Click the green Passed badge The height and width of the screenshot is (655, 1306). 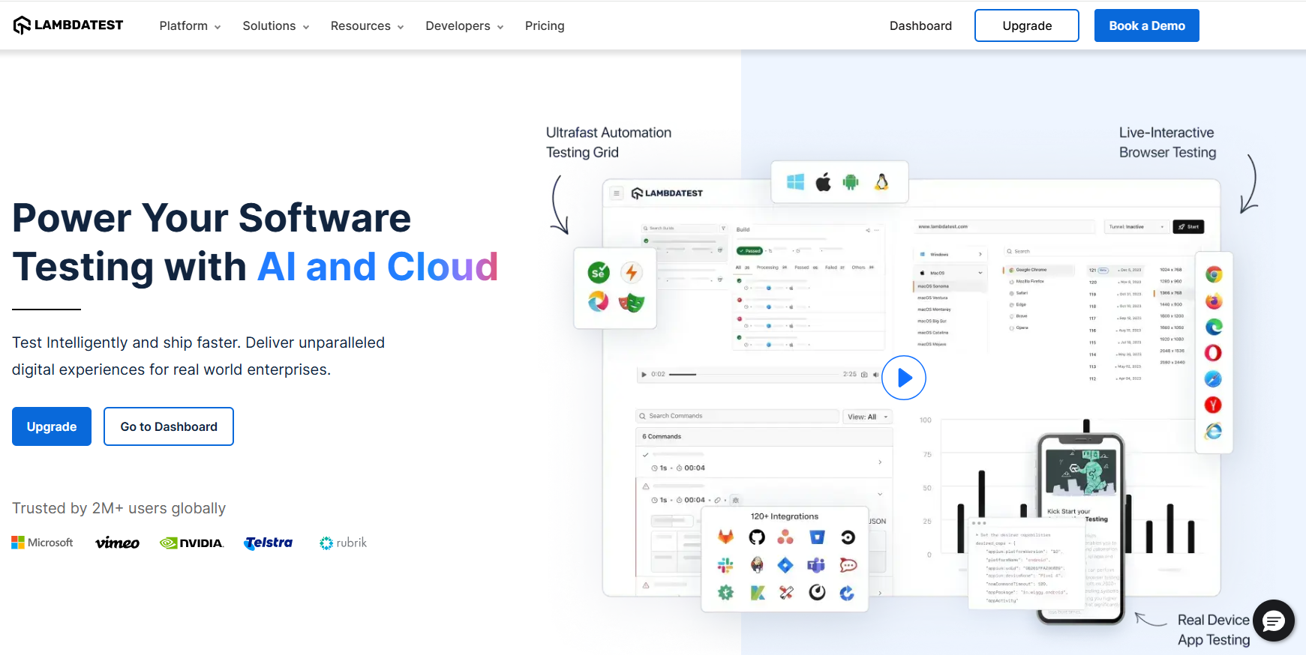coord(749,250)
